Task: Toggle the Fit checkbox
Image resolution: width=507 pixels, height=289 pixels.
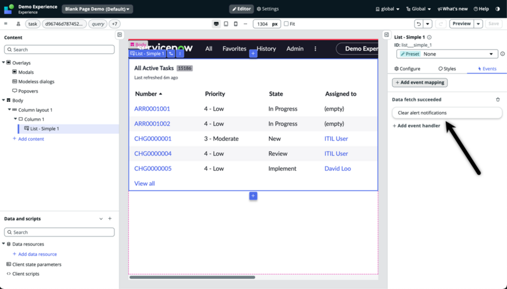Action: pos(286,24)
